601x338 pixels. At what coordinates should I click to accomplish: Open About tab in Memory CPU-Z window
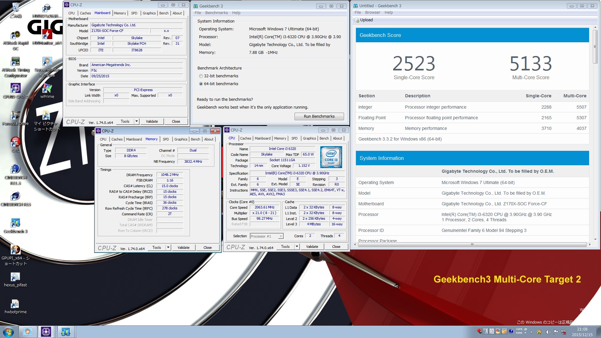209,139
